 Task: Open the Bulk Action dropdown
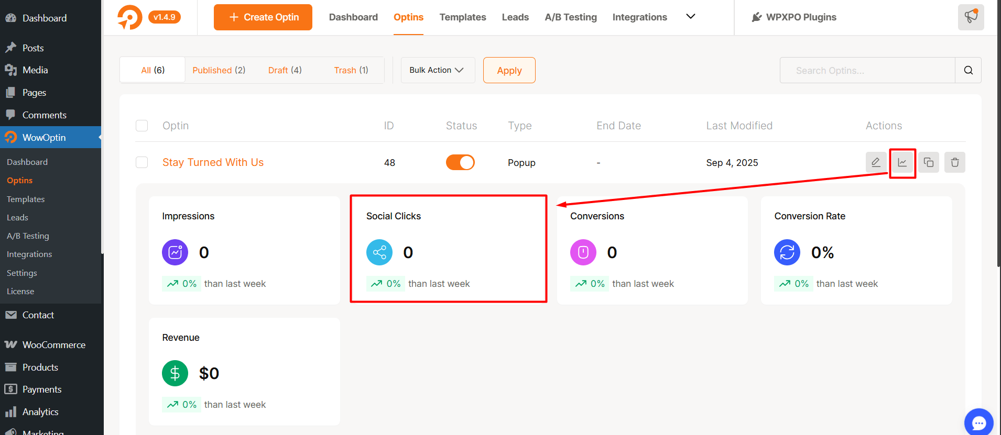(x=438, y=70)
